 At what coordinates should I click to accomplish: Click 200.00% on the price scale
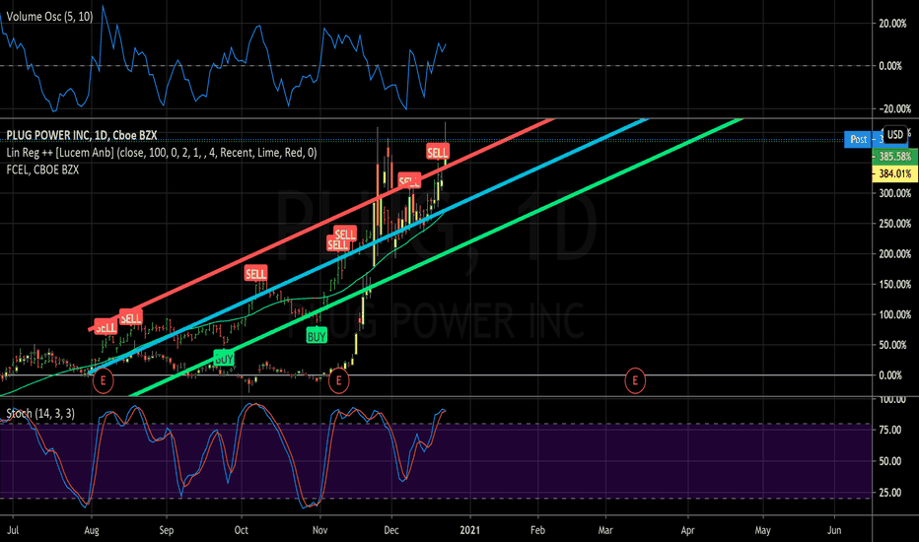(895, 254)
